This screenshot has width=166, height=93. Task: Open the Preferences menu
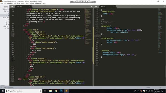click(38, 4)
